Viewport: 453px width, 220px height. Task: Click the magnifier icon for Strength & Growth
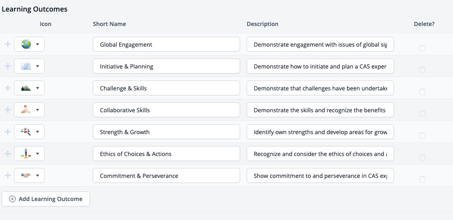click(26, 132)
